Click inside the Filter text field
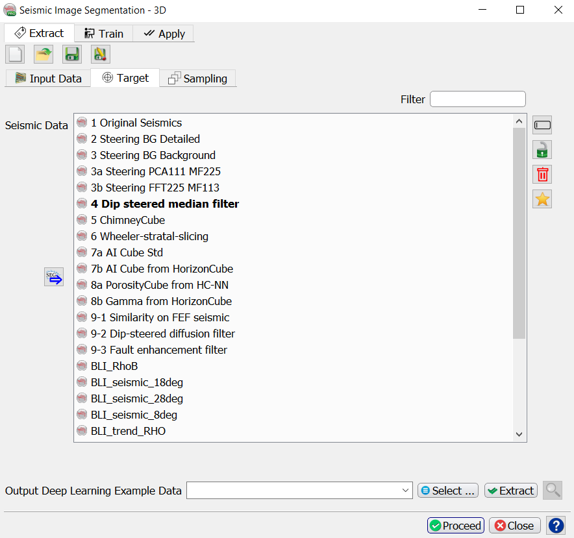574x538 pixels. click(x=477, y=99)
